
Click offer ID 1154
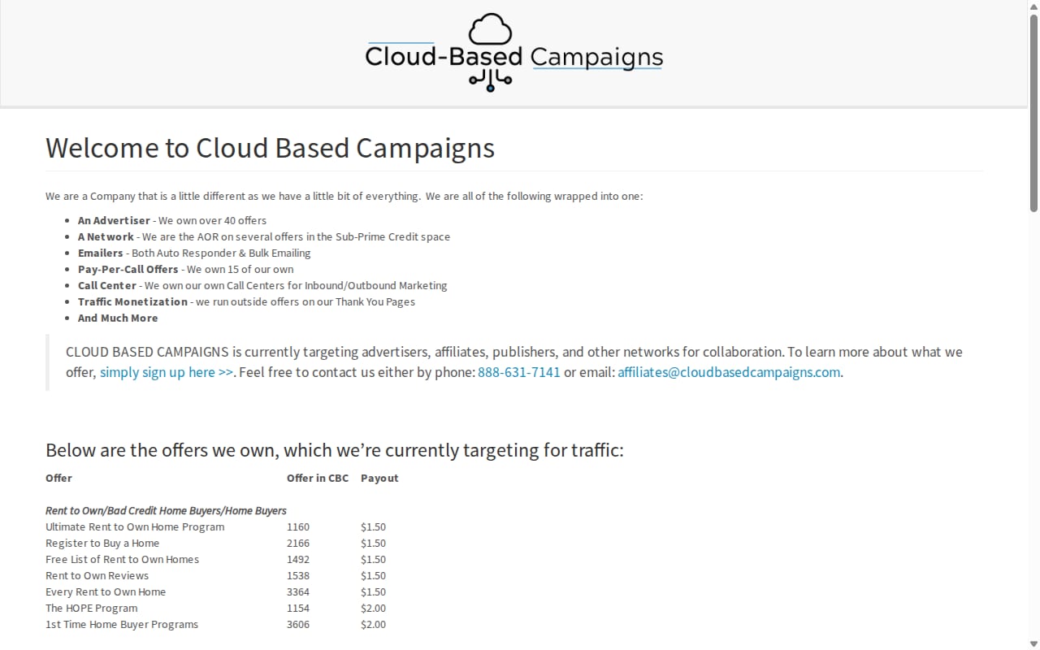[x=298, y=608]
